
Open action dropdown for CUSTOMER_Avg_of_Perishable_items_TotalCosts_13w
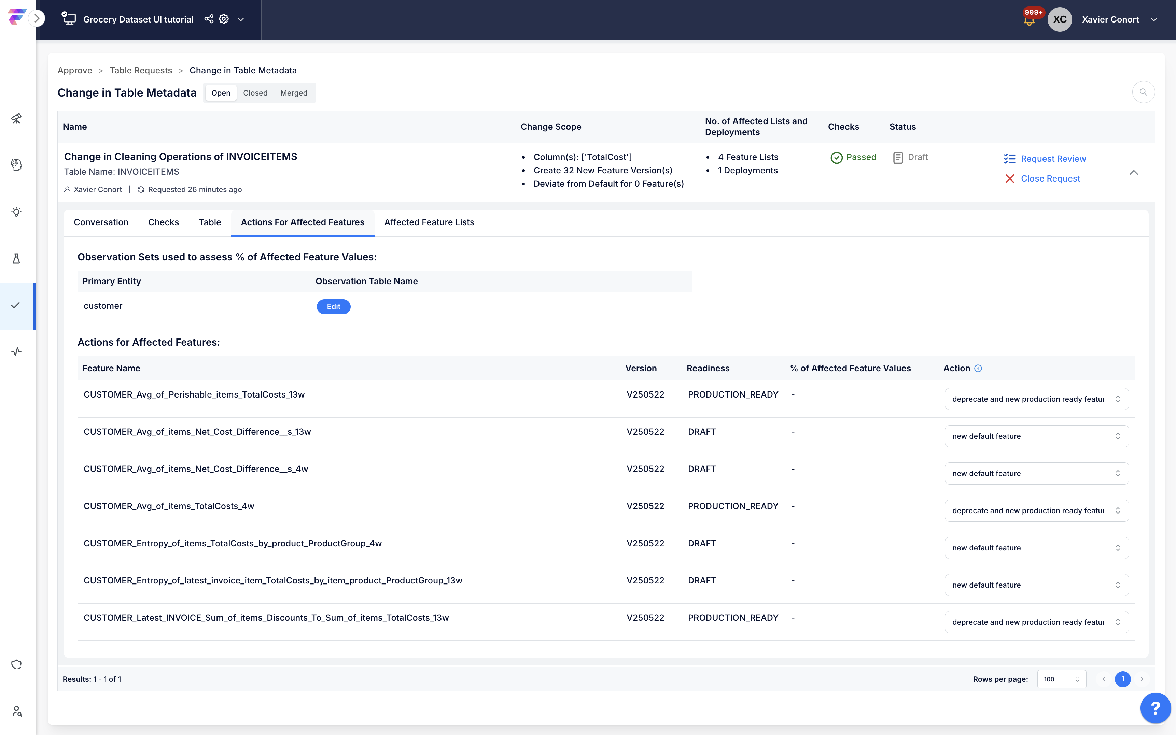point(1036,399)
